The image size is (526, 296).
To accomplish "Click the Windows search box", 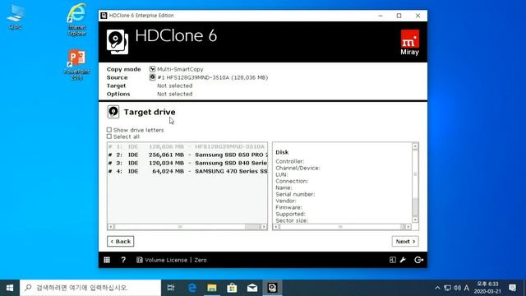I will click(x=90, y=288).
